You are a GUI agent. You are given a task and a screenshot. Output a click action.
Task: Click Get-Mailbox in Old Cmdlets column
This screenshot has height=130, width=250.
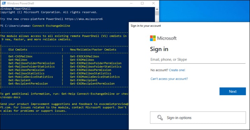[18, 60]
